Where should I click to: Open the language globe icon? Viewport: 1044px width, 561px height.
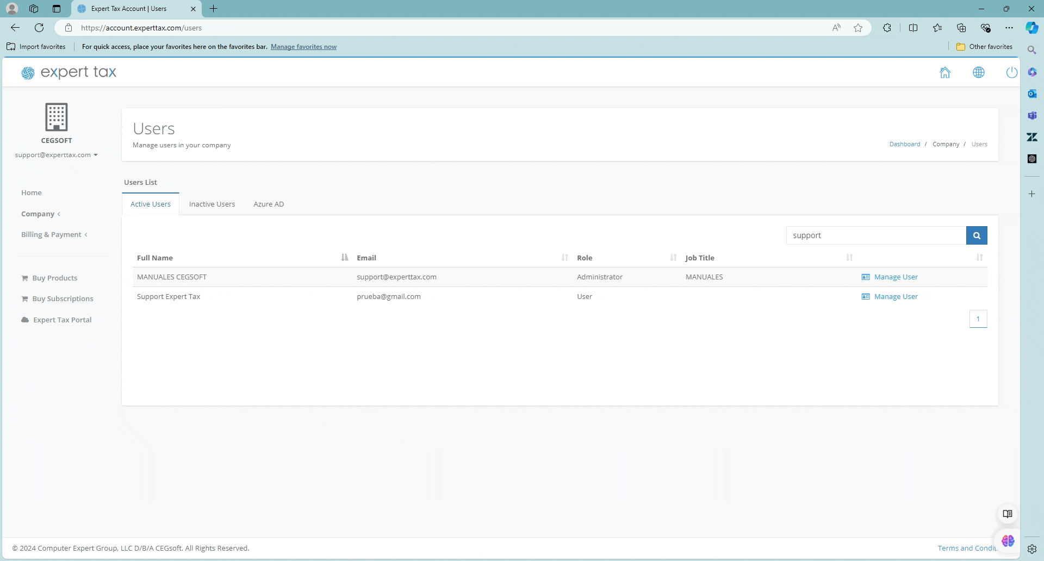[x=978, y=72]
